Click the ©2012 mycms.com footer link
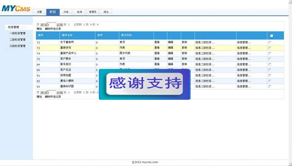292x166 pixels. (145, 162)
